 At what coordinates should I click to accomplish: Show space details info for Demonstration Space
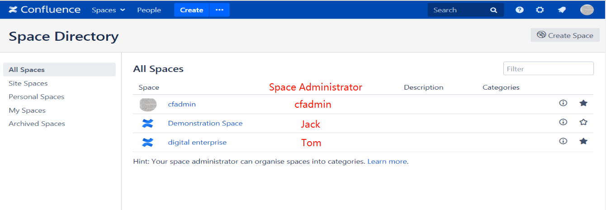coord(563,122)
